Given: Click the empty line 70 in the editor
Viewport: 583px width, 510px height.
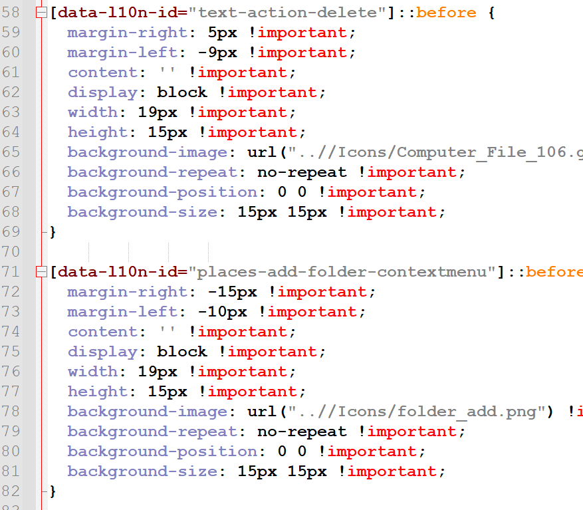Looking at the screenshot, I should pos(266,252).
